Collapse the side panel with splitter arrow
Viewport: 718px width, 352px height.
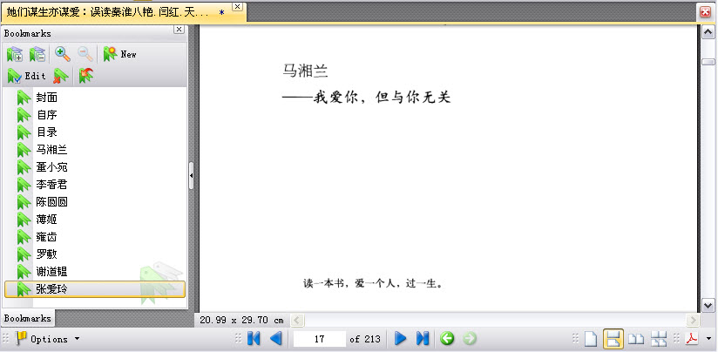[191, 175]
